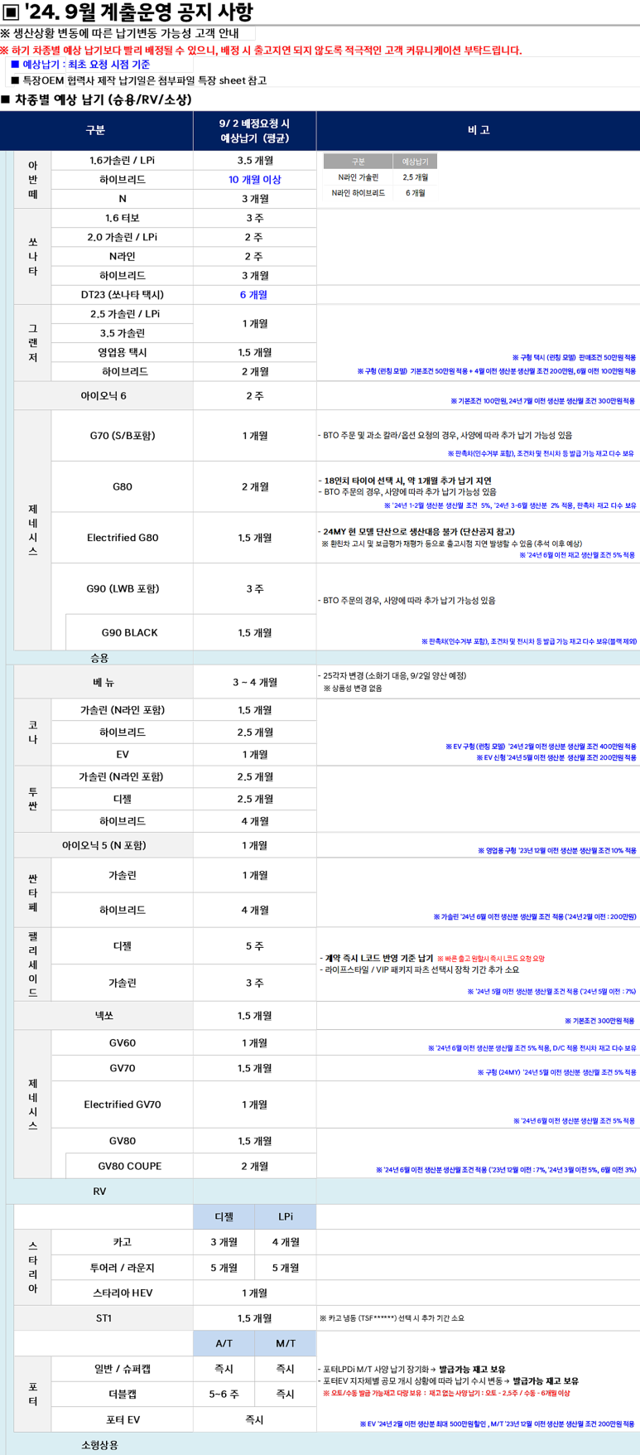The width and height of the screenshot is (640, 1455).
Task: Select the title '24. 9월 계출운영 공지 사항
Action: coord(128,12)
